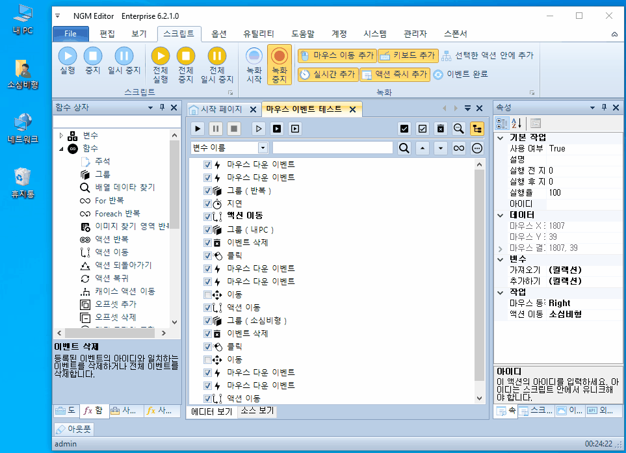Click the infinity loop icon in search row

click(459, 148)
